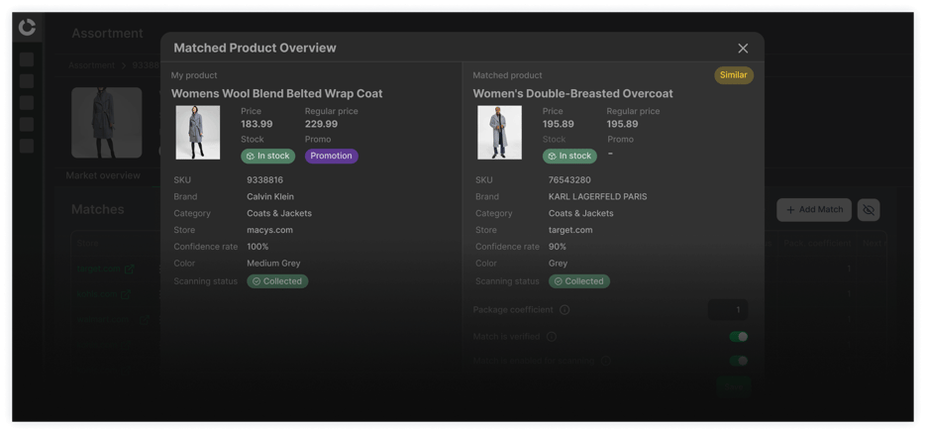Open the second sidebar navigation icon

point(27,81)
